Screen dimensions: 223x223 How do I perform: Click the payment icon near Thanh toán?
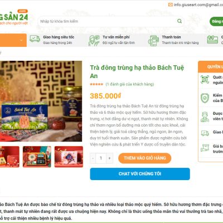[x=153, y=40]
